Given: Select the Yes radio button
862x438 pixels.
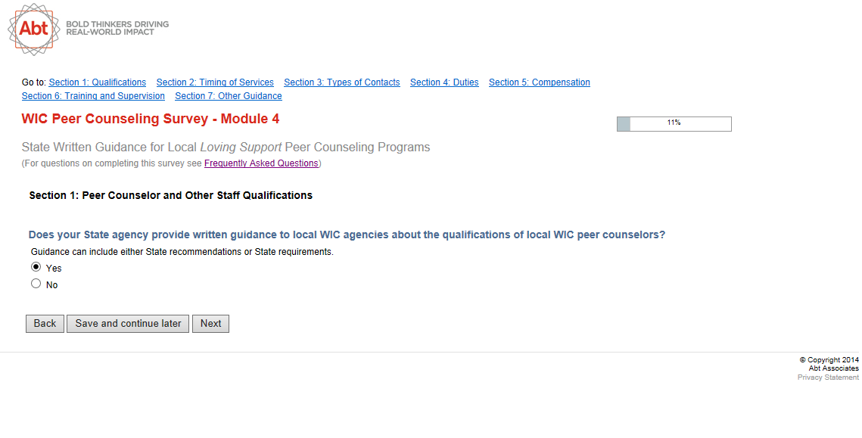Looking at the screenshot, I should click(x=36, y=267).
